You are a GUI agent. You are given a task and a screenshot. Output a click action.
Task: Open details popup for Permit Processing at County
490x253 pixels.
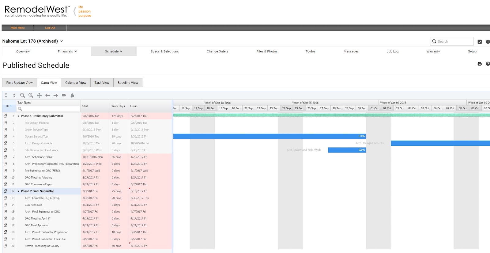[6, 246]
